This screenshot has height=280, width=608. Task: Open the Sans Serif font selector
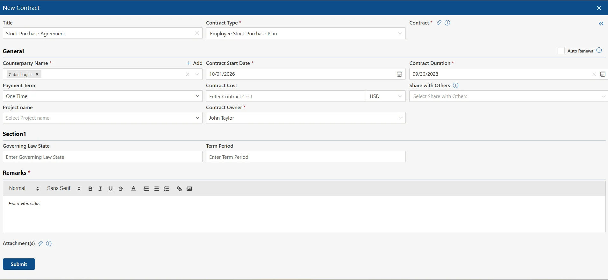pos(64,188)
